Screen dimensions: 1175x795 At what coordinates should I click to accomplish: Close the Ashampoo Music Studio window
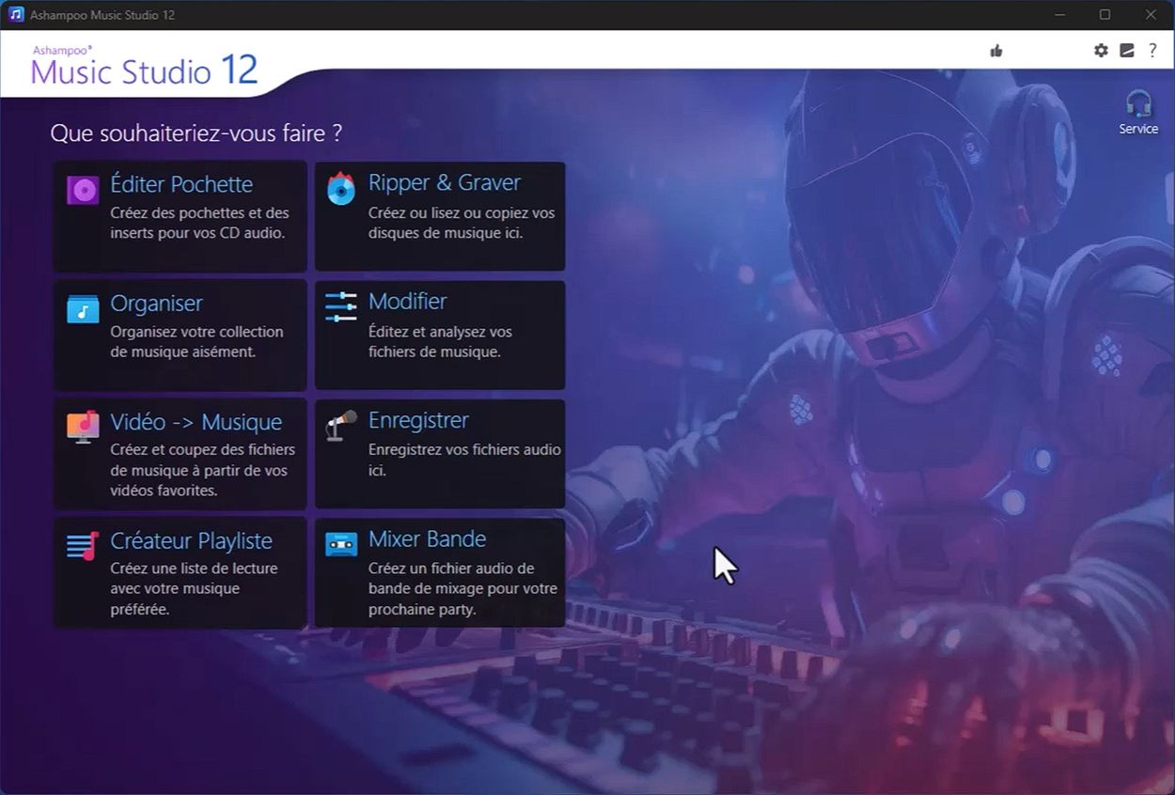[1151, 15]
